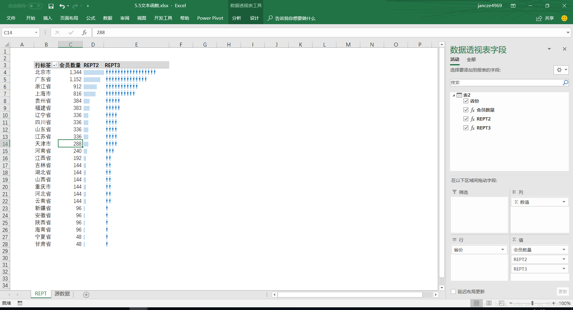Select column E header
Image resolution: width=573 pixels, height=310 pixels.
click(x=136, y=44)
